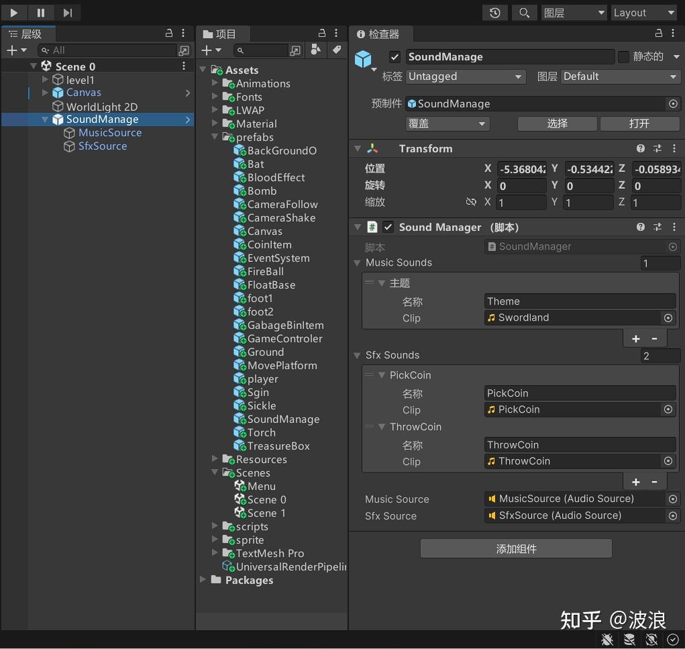The image size is (685, 649).
Task: Click the Hierarchy search field
Action: coord(108,50)
